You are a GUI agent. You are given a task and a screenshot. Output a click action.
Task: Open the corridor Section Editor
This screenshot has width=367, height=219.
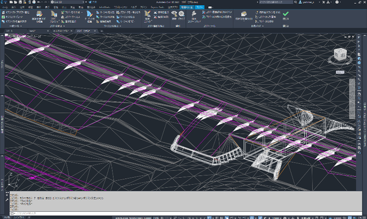[147, 16]
